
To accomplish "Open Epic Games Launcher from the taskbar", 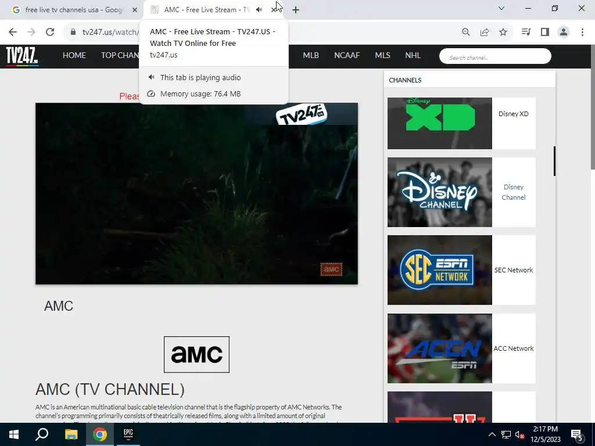I will [128, 434].
